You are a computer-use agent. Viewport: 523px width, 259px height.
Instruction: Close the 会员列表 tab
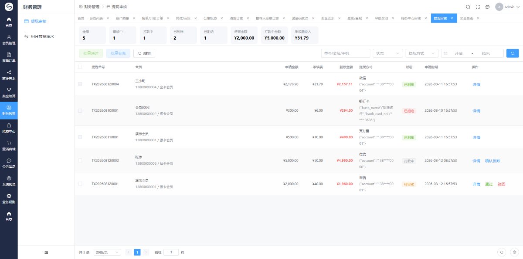coord(107,18)
